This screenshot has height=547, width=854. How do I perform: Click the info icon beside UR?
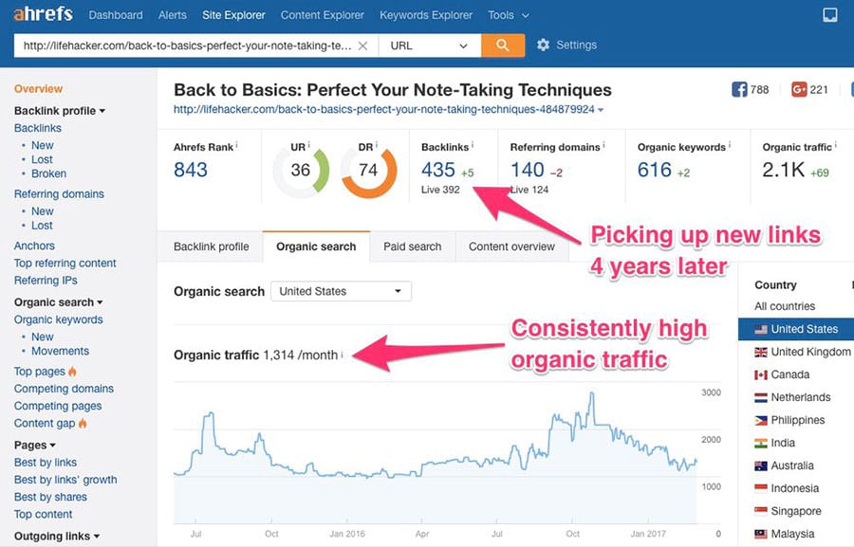click(x=308, y=145)
